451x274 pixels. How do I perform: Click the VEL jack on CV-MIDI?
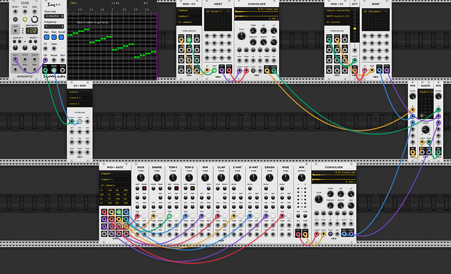point(87,122)
